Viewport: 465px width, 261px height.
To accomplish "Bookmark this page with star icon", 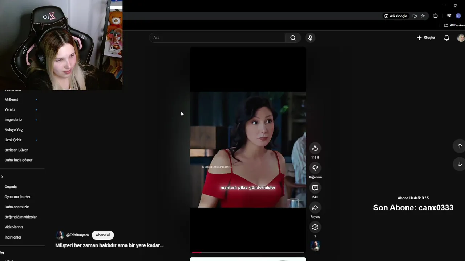I will (x=423, y=16).
